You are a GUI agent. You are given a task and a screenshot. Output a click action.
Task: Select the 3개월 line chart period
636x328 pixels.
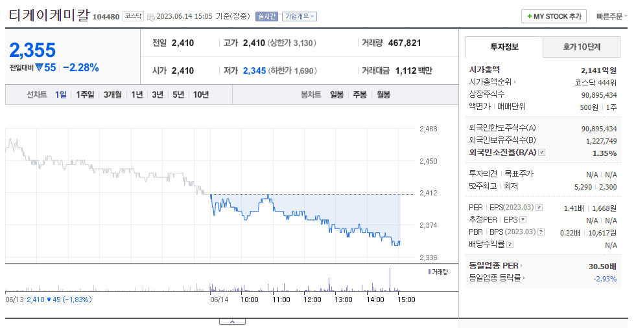(113, 94)
